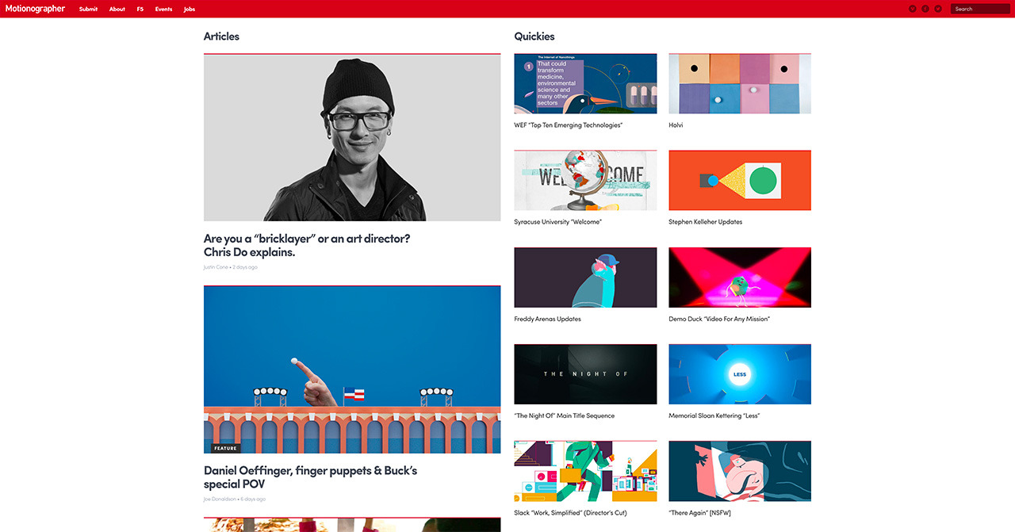This screenshot has width=1015, height=532.
Task: Click the Syracuse University "Welcome" link
Action: tap(557, 222)
